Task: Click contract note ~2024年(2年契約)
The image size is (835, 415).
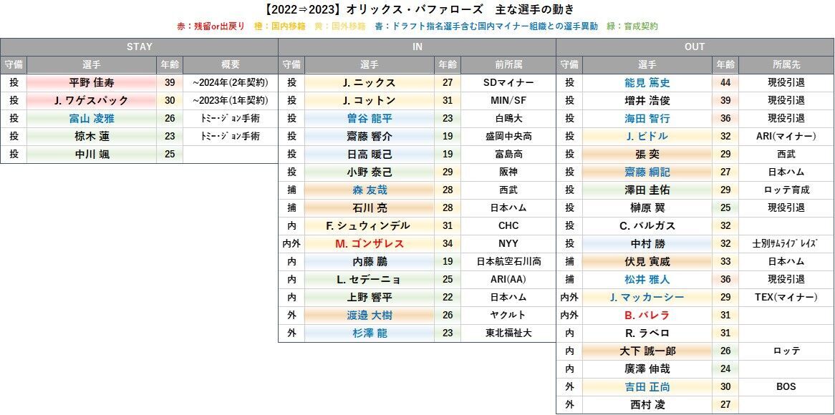Action: point(230,82)
